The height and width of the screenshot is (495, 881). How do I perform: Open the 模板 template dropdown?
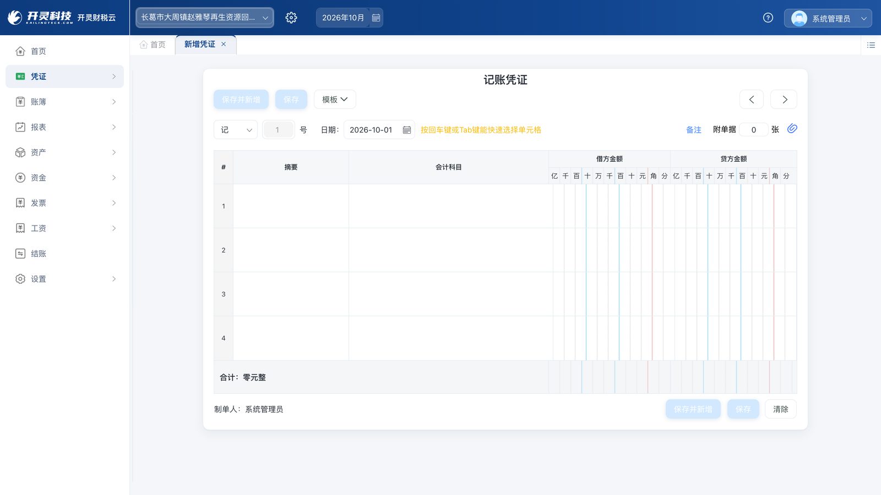click(x=335, y=100)
